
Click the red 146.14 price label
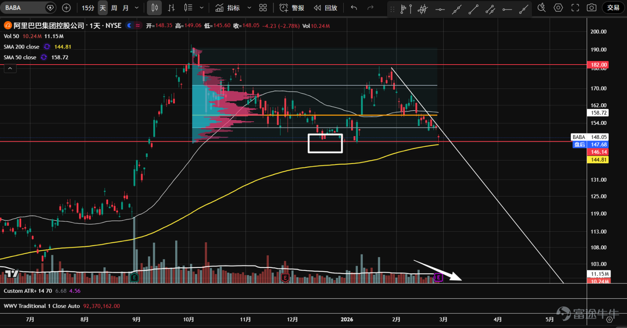tap(598, 152)
